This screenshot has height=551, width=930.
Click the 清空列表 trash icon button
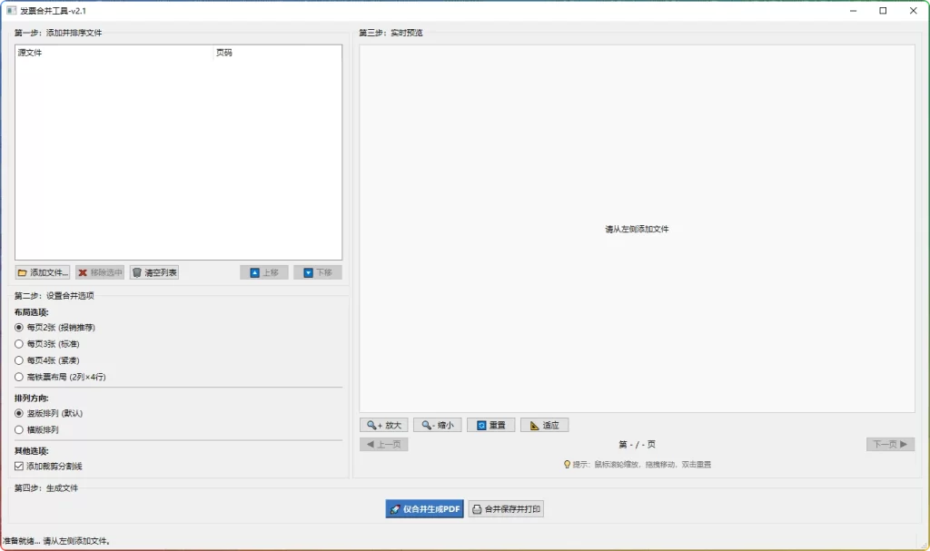click(153, 272)
